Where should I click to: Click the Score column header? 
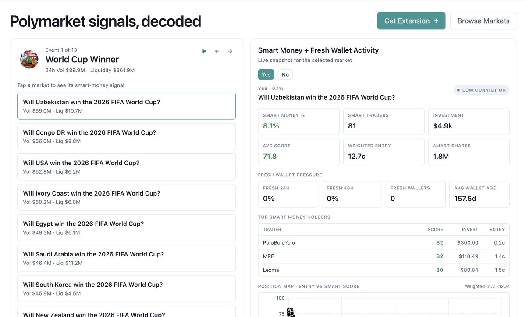(x=435, y=229)
